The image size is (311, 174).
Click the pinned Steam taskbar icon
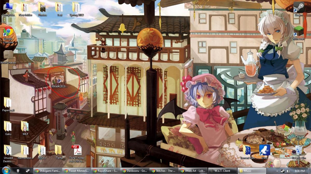[x=28, y=171]
